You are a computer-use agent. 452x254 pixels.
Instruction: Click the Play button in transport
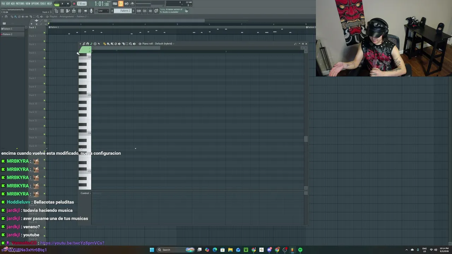(63, 4)
